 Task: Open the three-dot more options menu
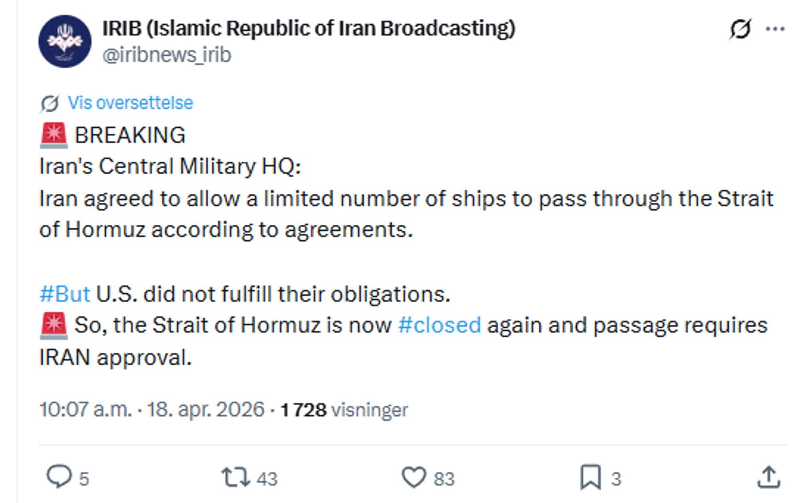[776, 28]
